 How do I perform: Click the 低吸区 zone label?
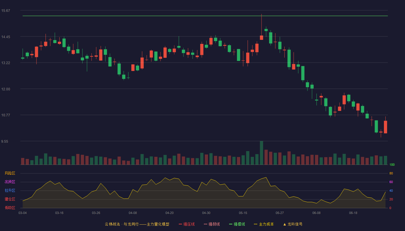coord(10,208)
